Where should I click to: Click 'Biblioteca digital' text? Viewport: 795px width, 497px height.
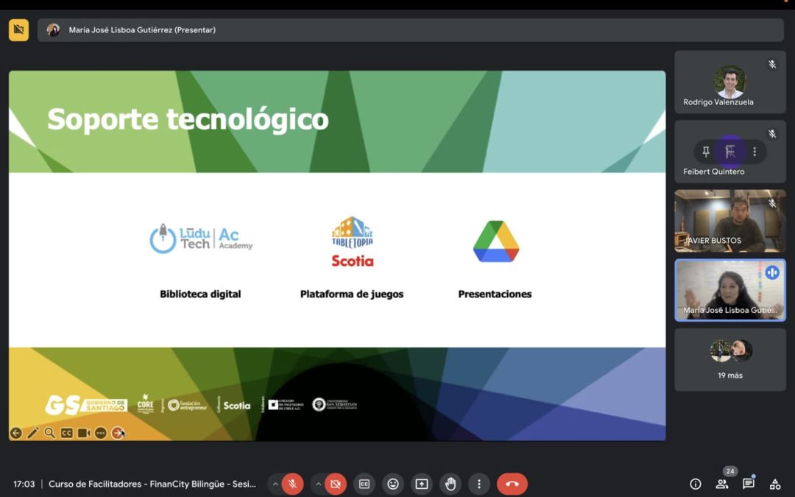click(x=200, y=294)
